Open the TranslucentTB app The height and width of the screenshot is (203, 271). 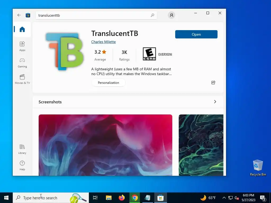[x=196, y=34]
